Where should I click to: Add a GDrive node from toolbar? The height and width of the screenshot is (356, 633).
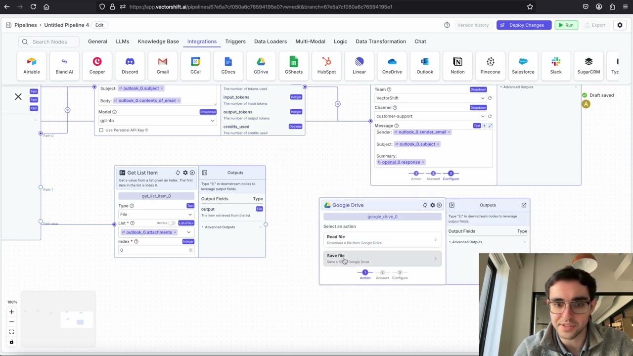coord(261,66)
